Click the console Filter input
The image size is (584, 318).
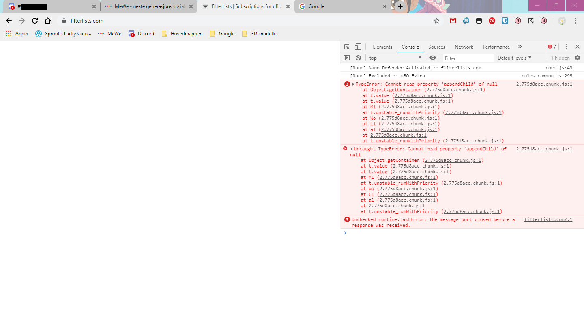(468, 58)
